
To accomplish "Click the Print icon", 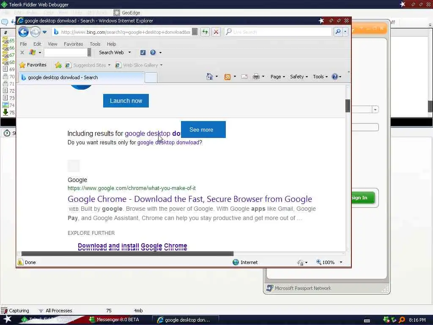I will (256, 77).
